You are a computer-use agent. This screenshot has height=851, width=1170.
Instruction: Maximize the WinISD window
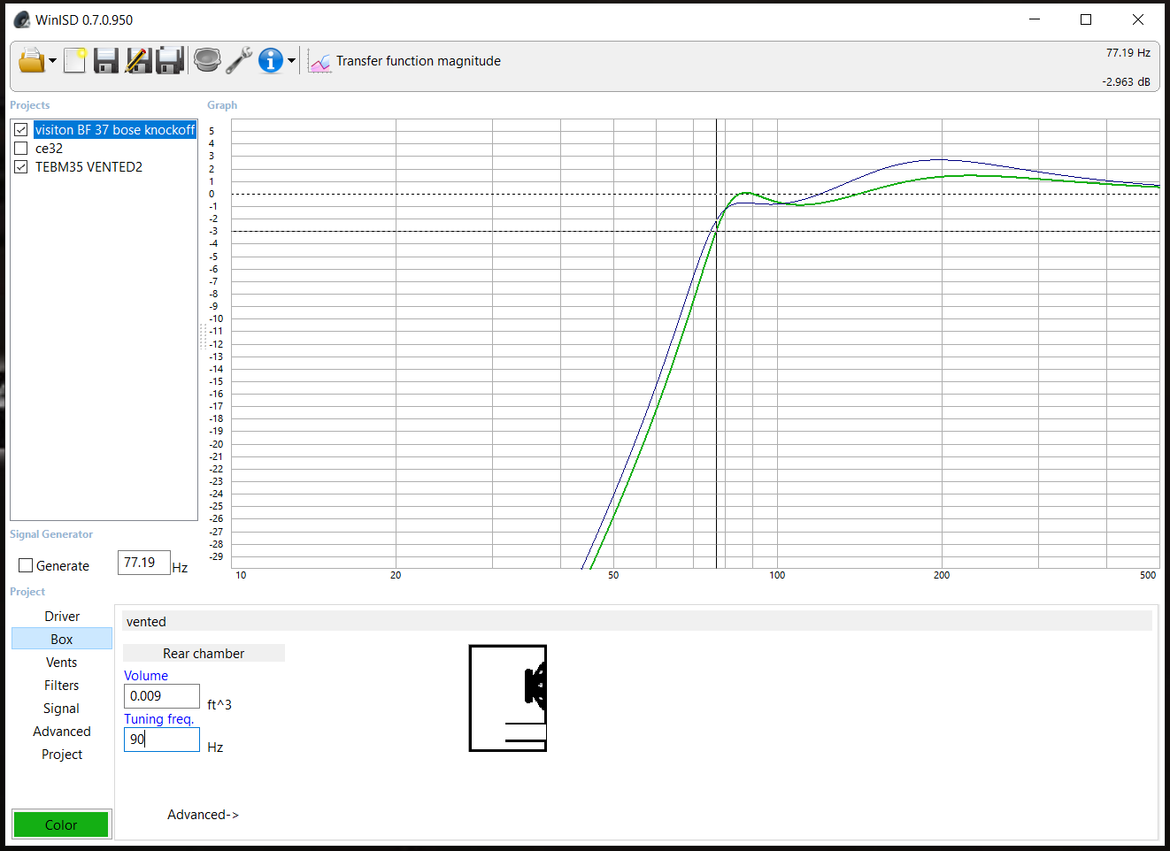pos(1086,19)
